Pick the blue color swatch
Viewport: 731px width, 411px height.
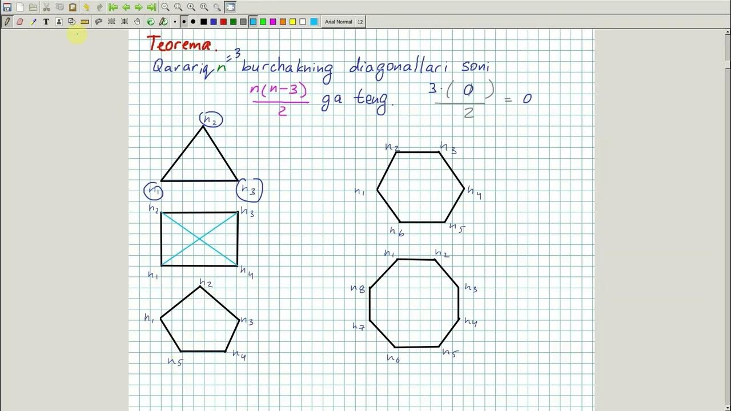[x=213, y=22]
